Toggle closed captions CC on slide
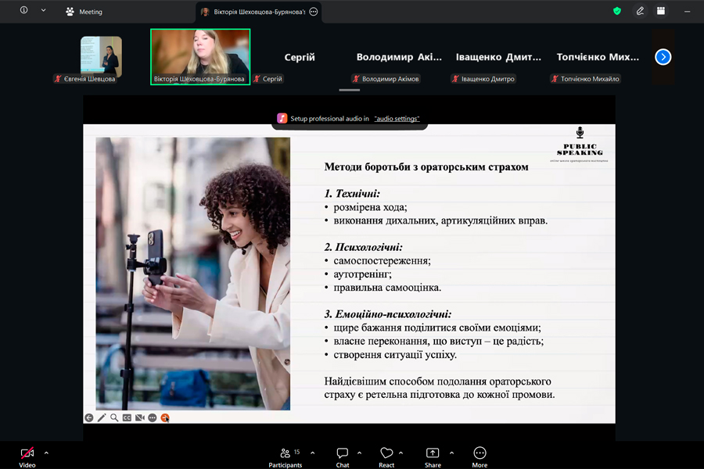The width and height of the screenshot is (704, 469). click(x=127, y=417)
